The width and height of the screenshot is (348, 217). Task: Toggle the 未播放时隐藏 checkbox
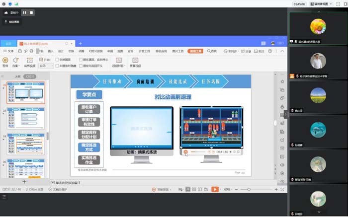57,66
